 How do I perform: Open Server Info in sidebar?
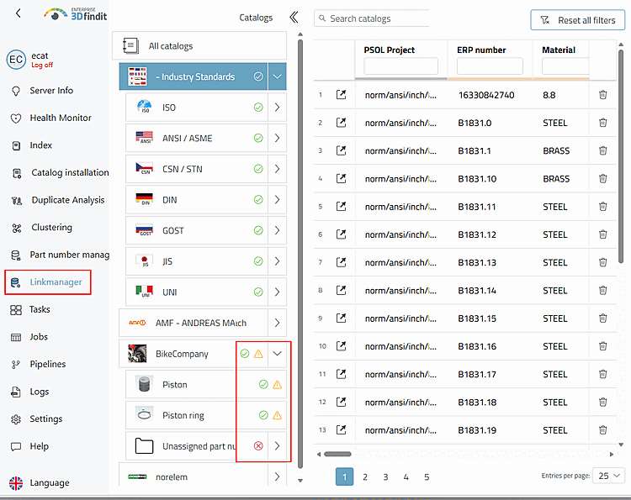(51, 91)
